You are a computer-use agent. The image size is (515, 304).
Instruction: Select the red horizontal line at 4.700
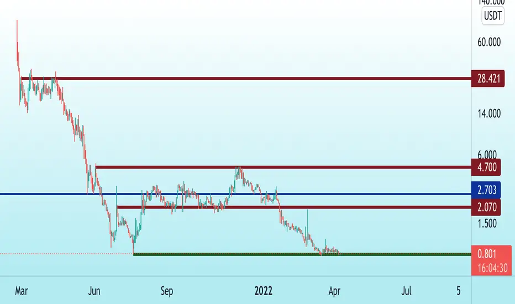pos(283,167)
